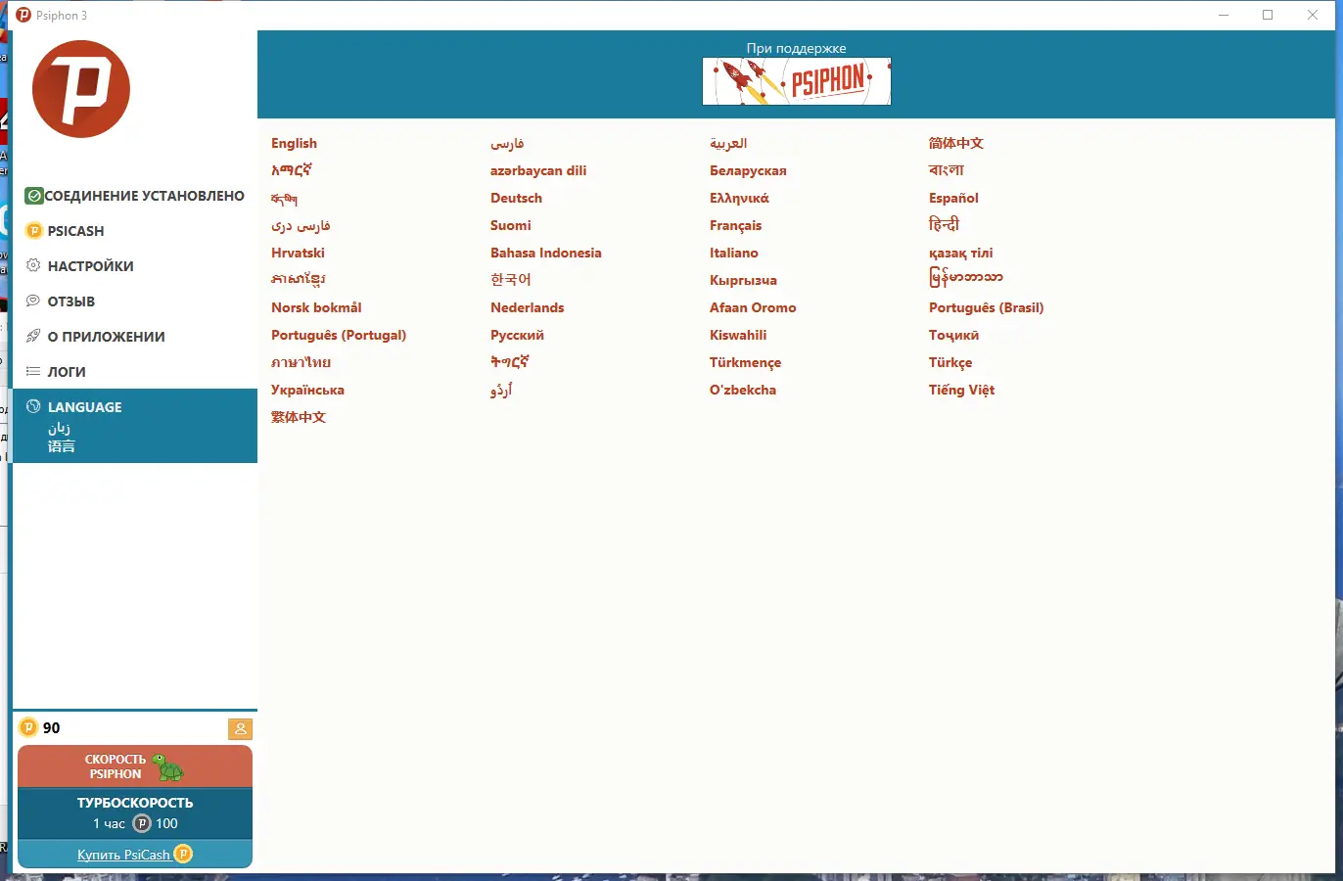1343x881 pixels.
Task: Open the ЛОГИ tab
Action: (135, 372)
